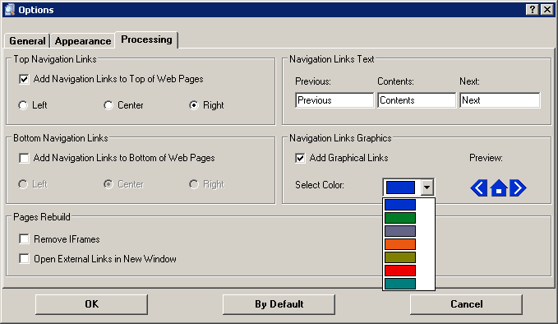Click the previous arrow preview icon

tap(479, 187)
